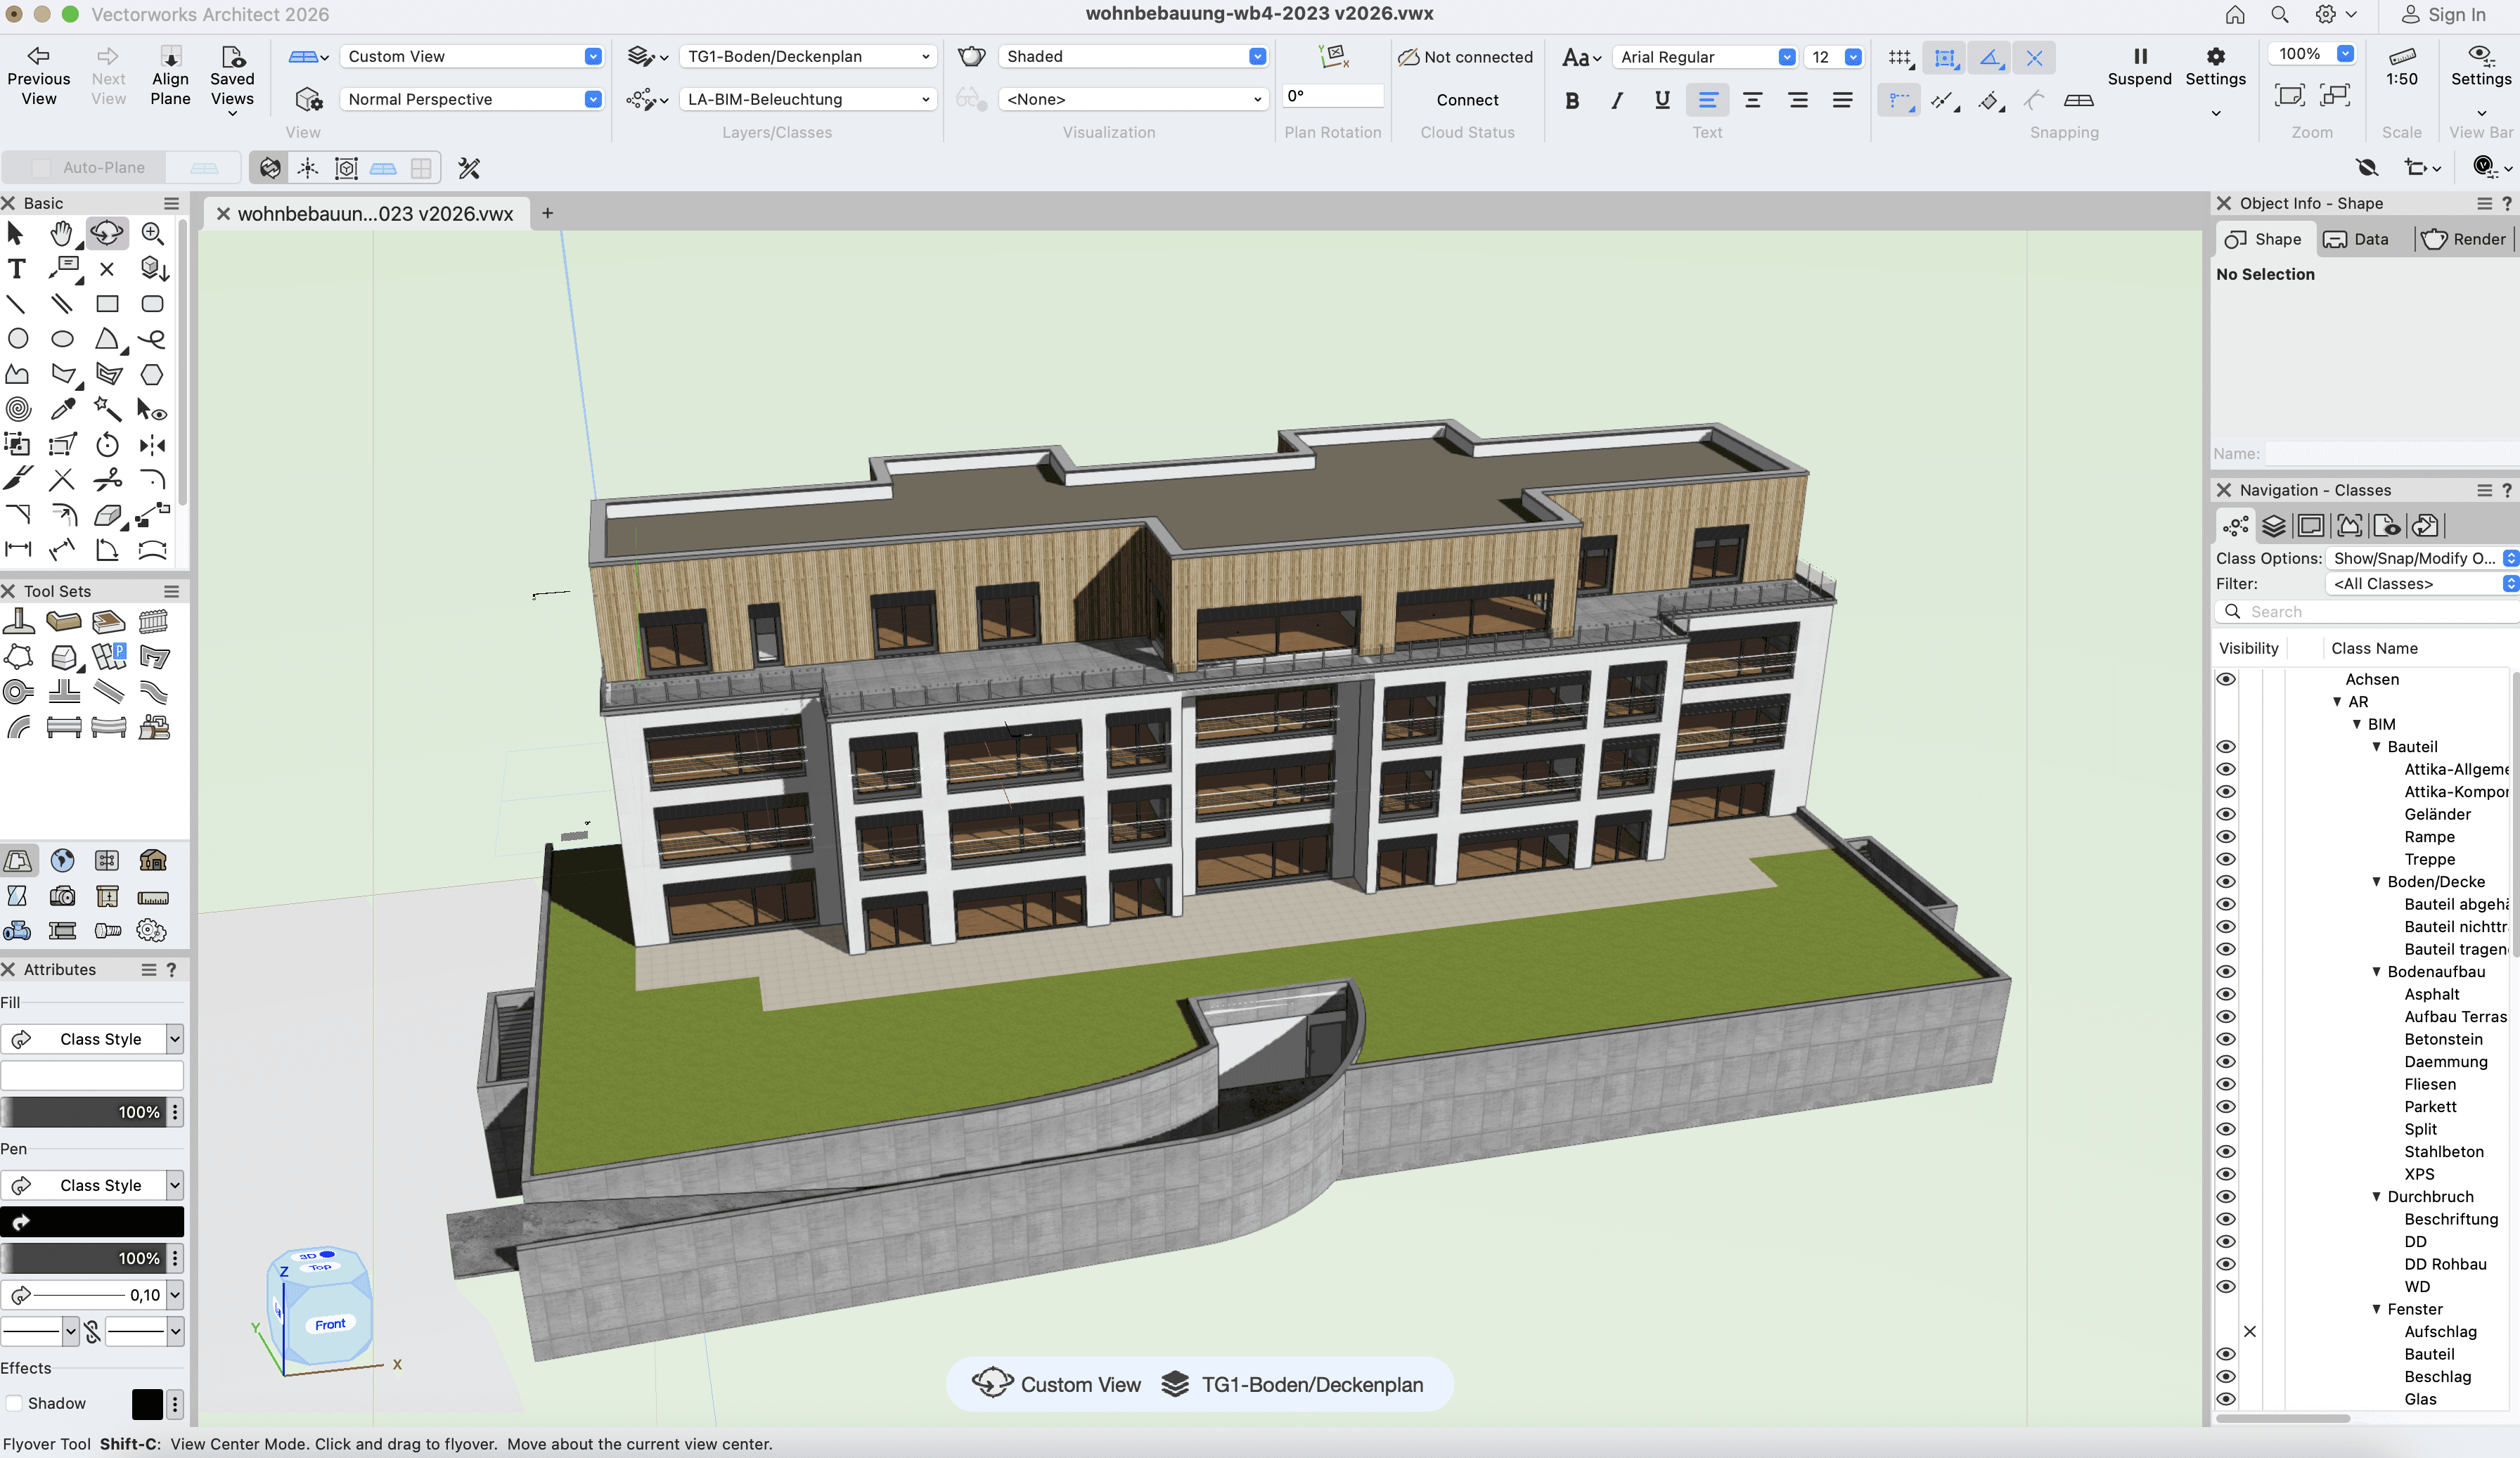2520x1458 pixels.
Task: Collapse the Bodenaufbau class group
Action: tap(2376, 972)
